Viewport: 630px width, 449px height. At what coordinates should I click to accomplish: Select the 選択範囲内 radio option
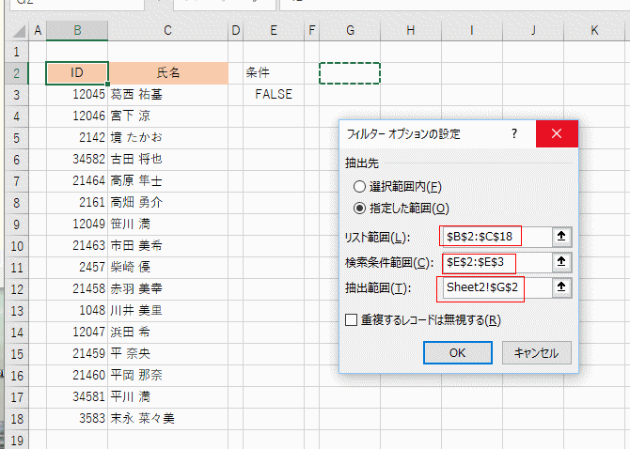point(360,186)
